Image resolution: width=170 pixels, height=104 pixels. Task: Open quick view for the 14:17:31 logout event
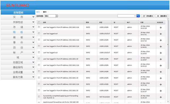tap(161, 34)
